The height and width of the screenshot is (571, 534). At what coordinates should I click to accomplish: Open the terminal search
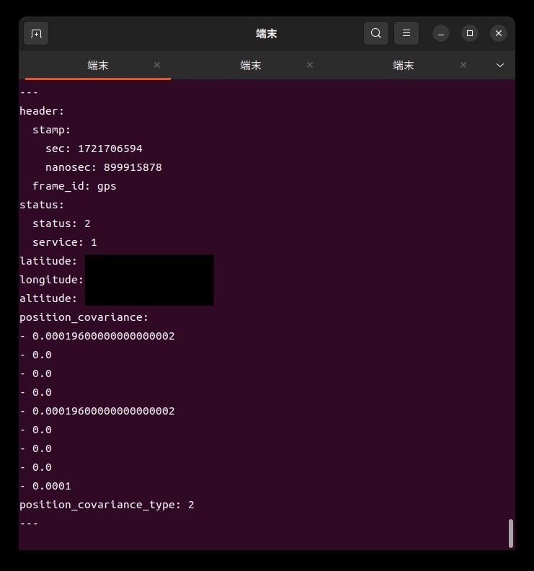(376, 33)
